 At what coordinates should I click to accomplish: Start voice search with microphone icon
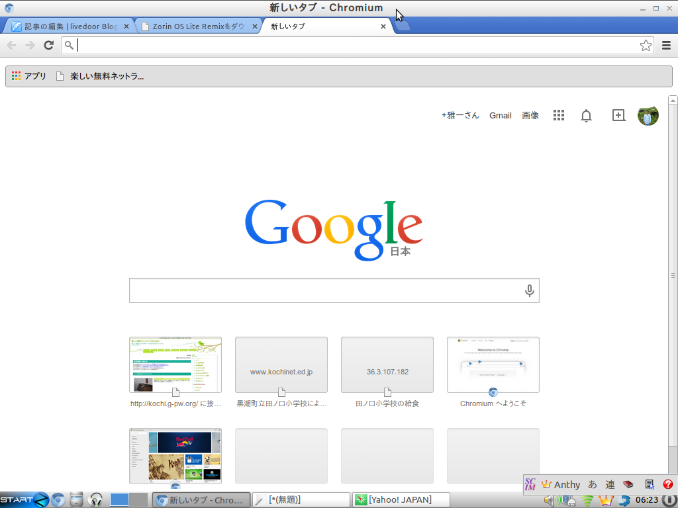[x=529, y=290]
